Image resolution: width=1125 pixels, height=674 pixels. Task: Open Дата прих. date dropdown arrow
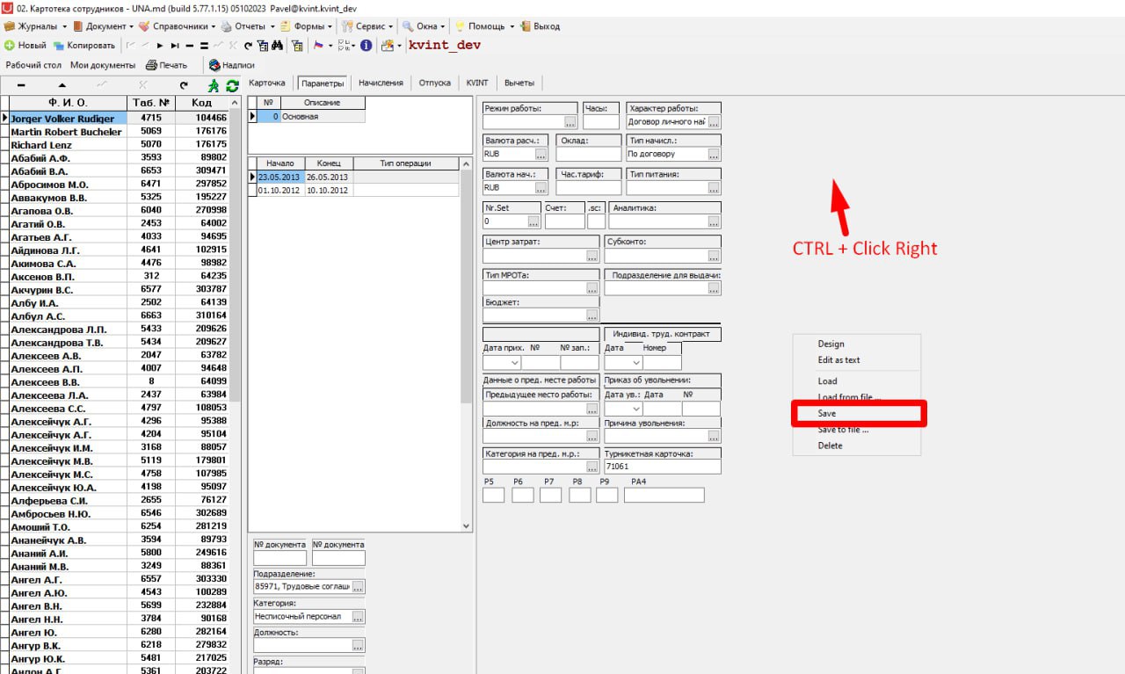[x=514, y=362]
